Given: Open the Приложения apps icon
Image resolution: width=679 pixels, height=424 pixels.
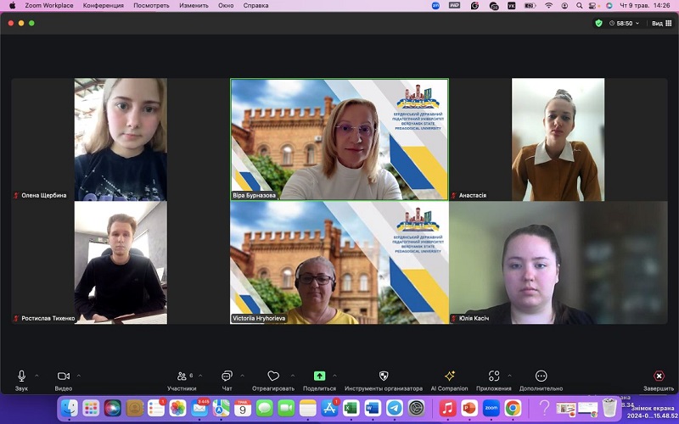Looking at the screenshot, I should [494, 376].
